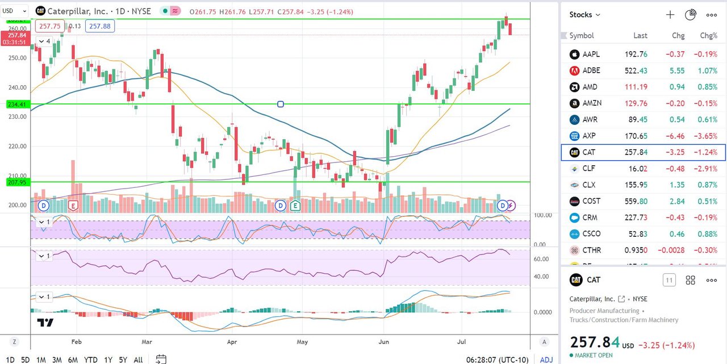Sort watchlist by Symbol column
The image size is (727, 364).
tap(582, 35)
